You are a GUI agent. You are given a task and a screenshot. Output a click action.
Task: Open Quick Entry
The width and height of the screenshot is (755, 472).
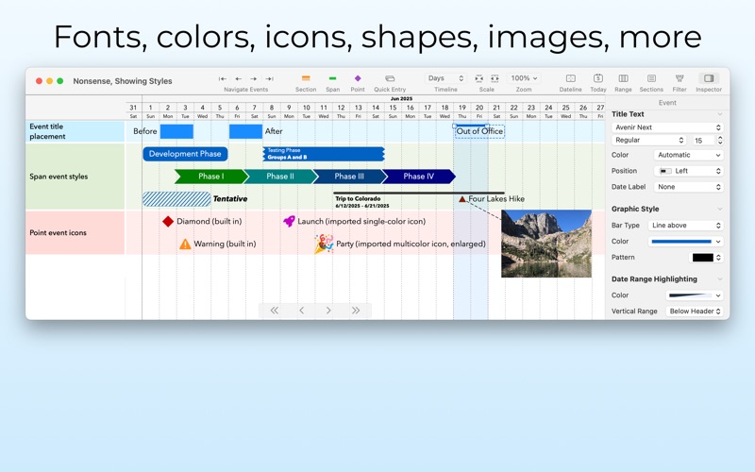[390, 78]
